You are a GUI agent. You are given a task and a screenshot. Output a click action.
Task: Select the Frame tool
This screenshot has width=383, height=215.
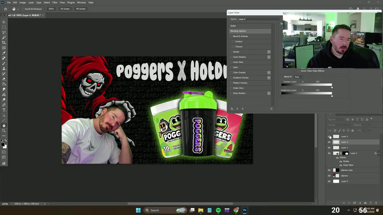pos(4,48)
